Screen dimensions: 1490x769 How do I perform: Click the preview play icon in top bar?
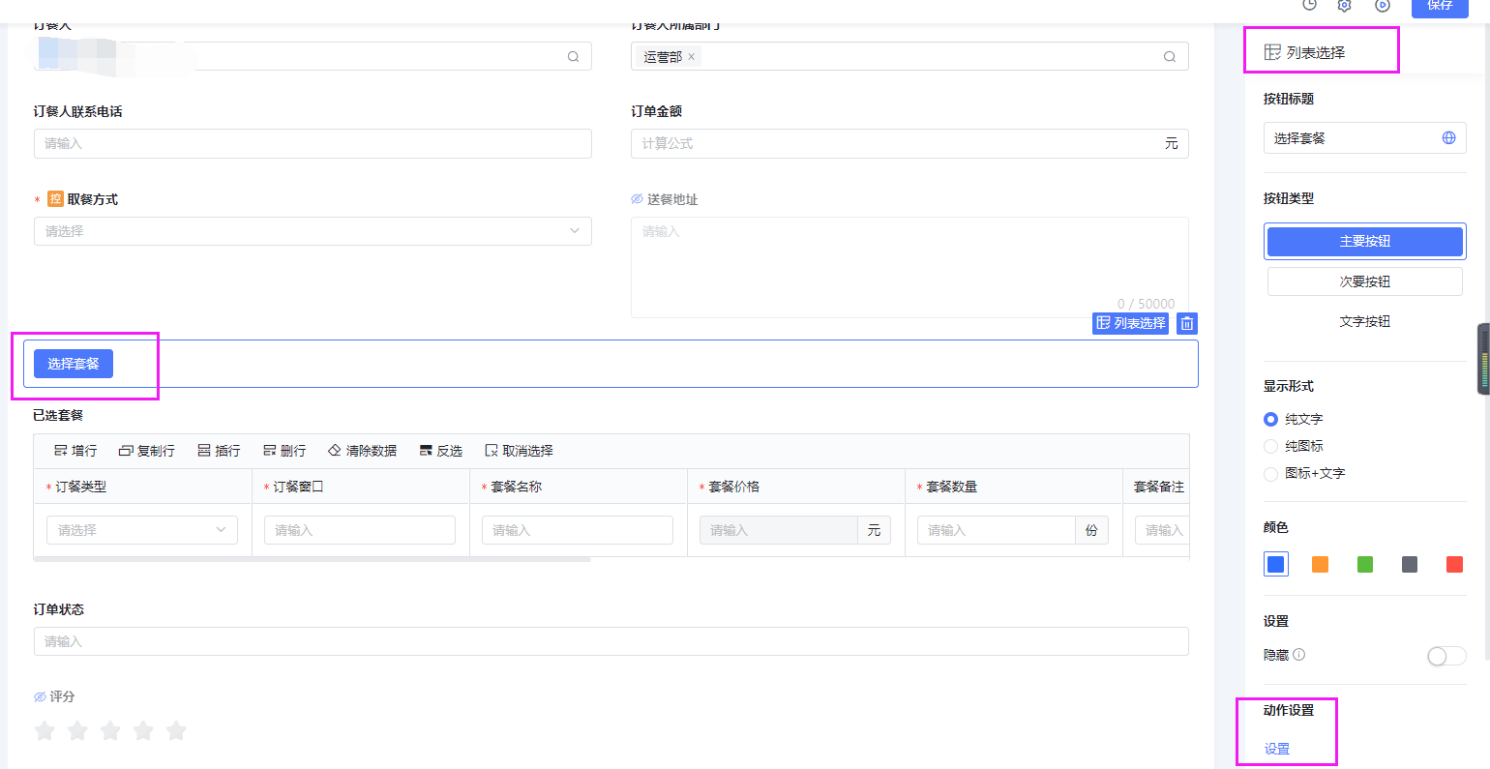coord(1383,5)
